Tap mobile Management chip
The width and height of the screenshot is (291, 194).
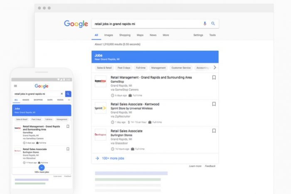coord(62,119)
